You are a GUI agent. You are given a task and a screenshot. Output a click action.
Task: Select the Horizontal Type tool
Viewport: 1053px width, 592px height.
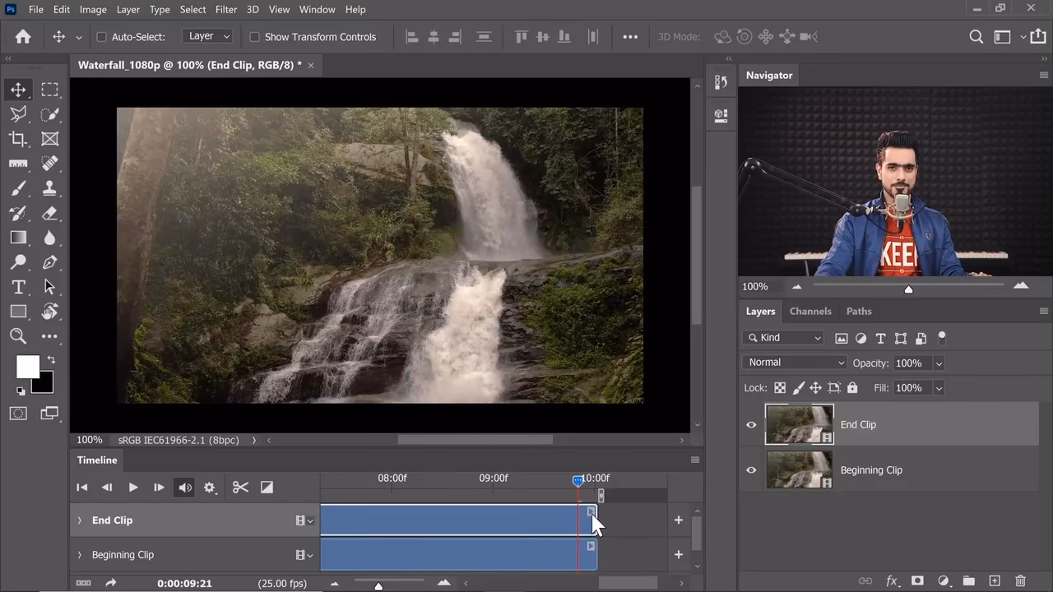[18, 287]
